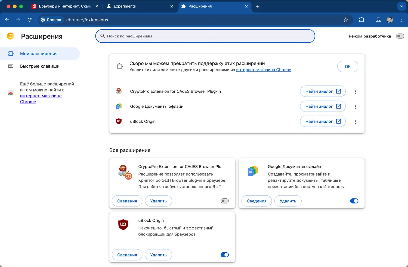Turn off Google Документы офлайн toggle
The image size is (408, 267).
(354, 201)
